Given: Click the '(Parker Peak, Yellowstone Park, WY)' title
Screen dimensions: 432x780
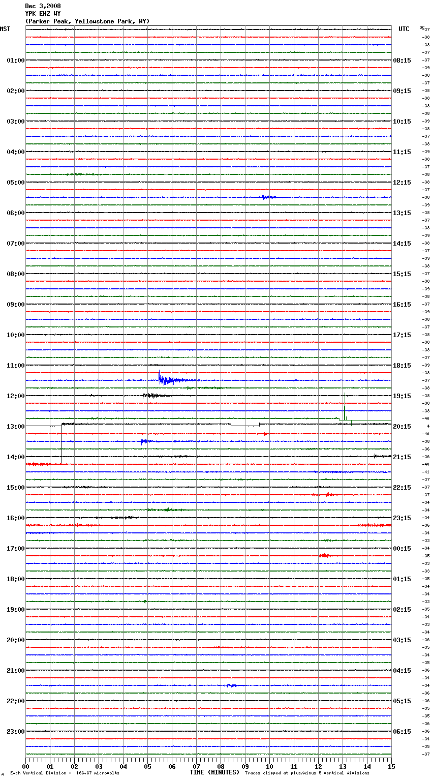Looking at the screenshot, I should pyautogui.click(x=87, y=21).
